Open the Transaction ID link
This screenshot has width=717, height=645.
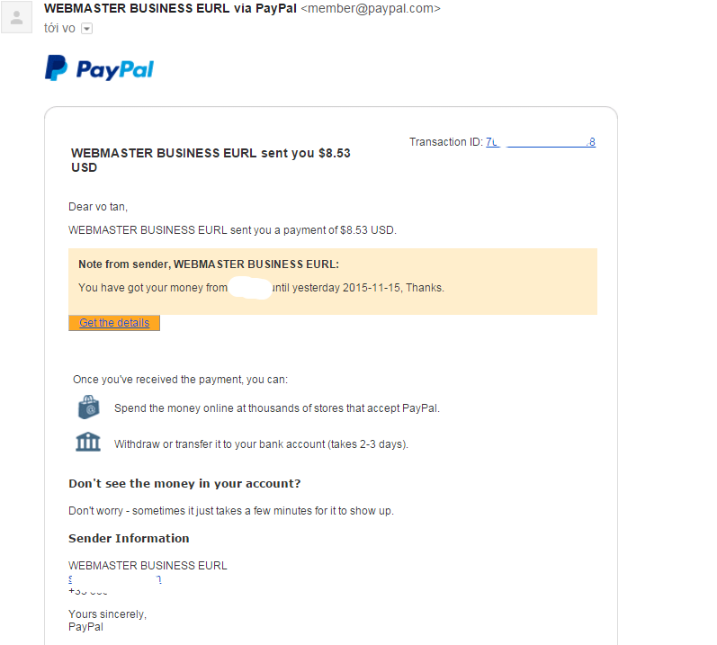point(540,142)
